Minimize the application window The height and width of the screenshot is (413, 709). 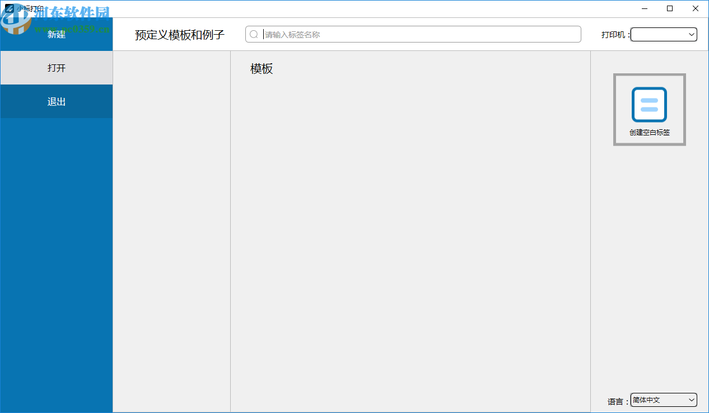(645, 8)
